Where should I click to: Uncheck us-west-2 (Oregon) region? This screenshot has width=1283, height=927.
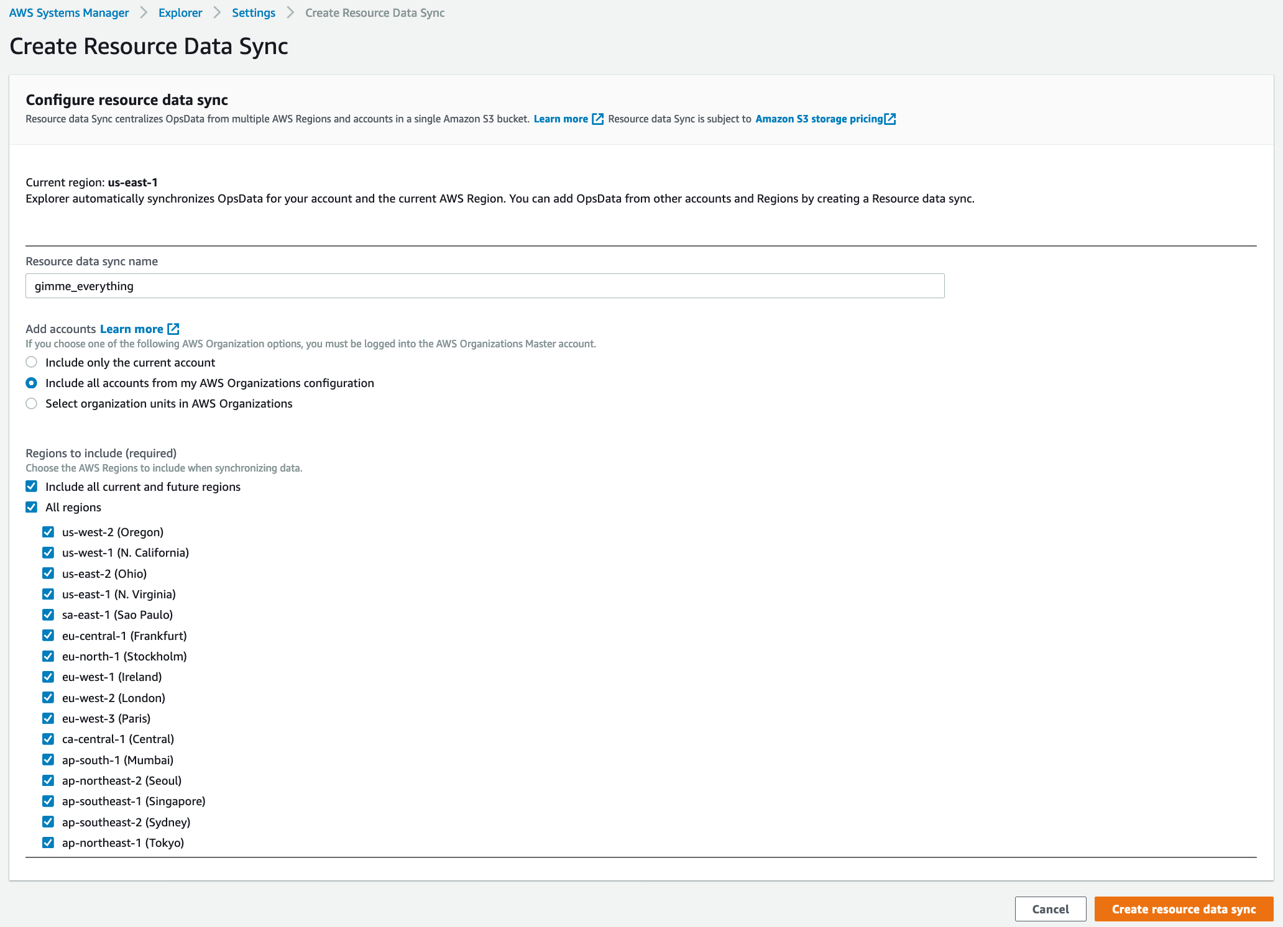pyautogui.click(x=48, y=532)
